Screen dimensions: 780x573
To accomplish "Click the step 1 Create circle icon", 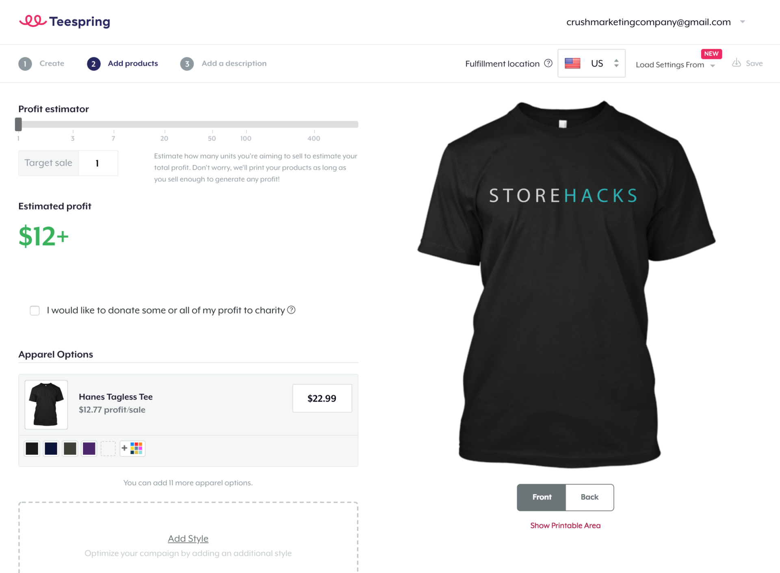I will click(x=25, y=63).
